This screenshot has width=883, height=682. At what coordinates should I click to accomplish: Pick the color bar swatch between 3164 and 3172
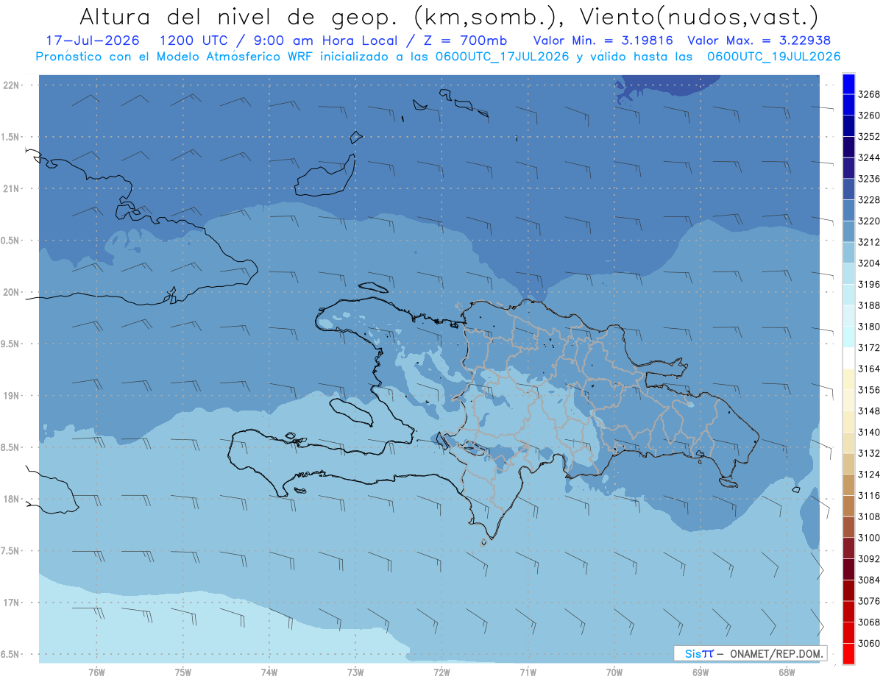coord(848,358)
